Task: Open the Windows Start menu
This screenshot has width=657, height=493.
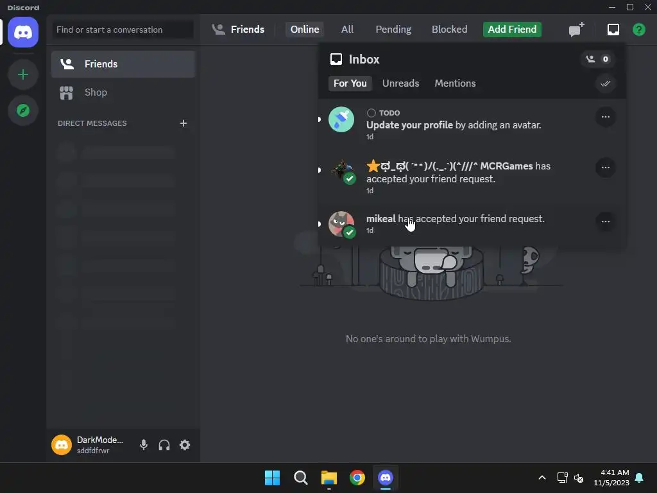Action: (272, 478)
